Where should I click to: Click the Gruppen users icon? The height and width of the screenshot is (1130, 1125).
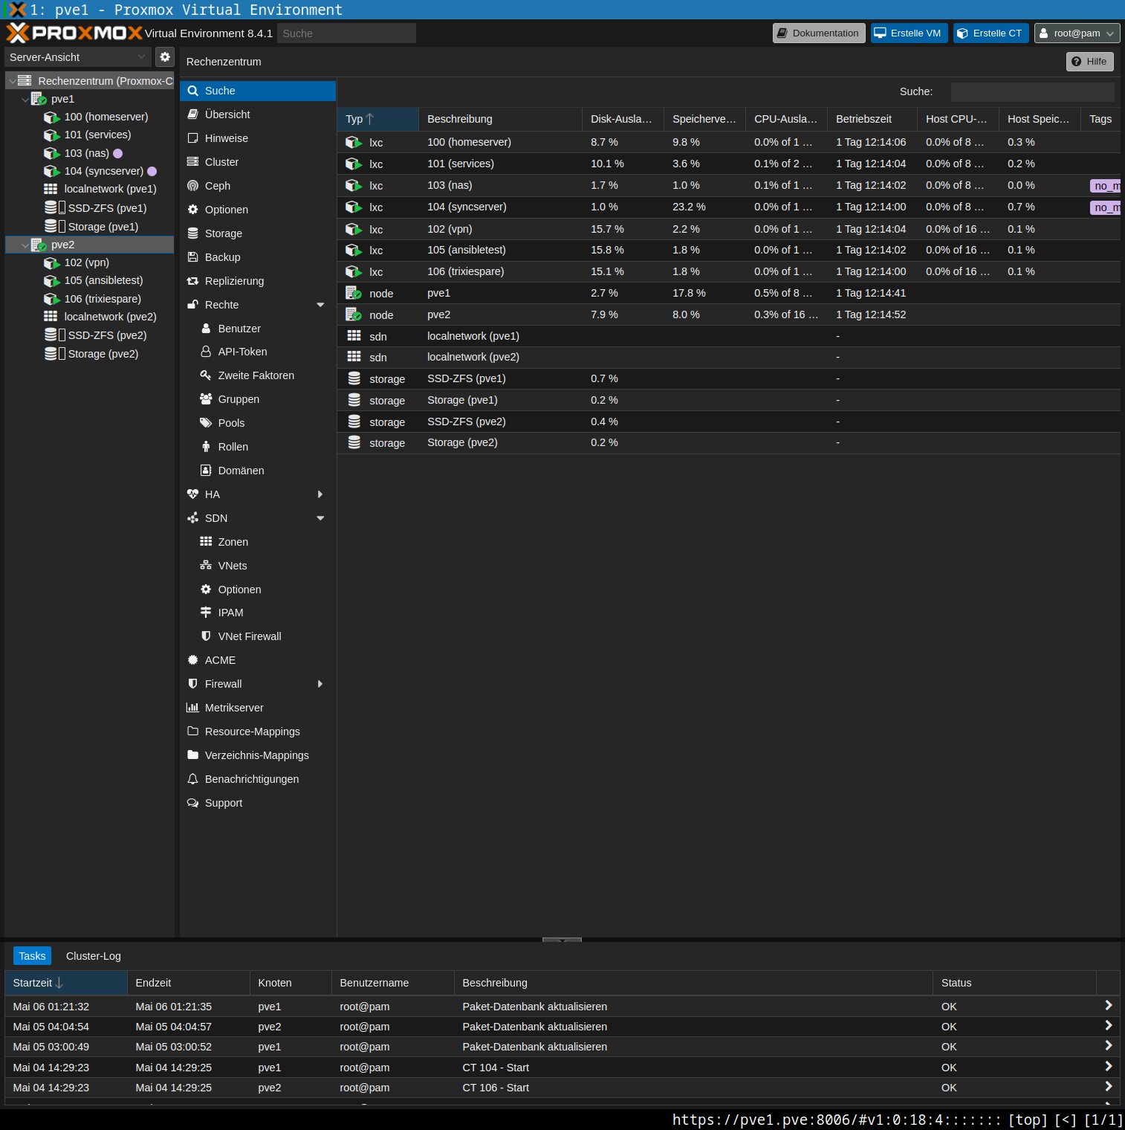(206, 399)
